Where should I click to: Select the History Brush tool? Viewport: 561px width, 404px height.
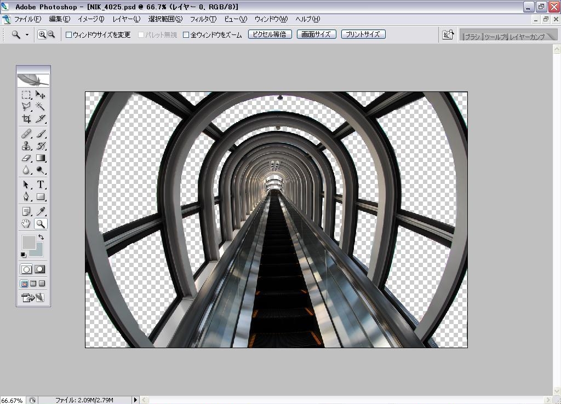pyautogui.click(x=41, y=146)
